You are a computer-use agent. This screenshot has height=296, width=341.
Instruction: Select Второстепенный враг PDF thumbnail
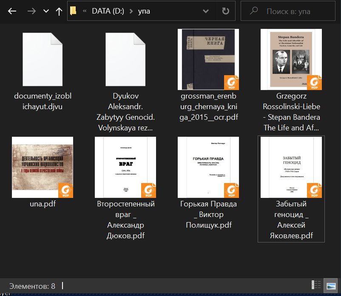point(125,167)
